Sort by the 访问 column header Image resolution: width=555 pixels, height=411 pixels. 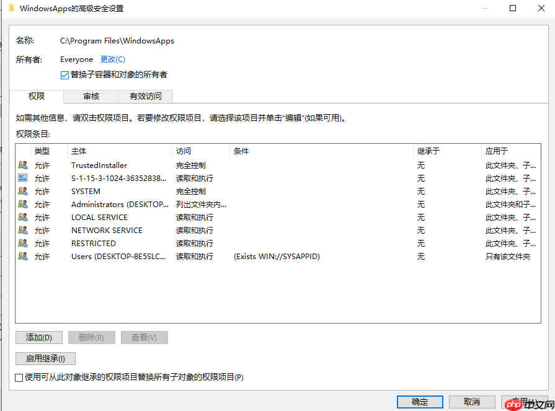(201, 151)
